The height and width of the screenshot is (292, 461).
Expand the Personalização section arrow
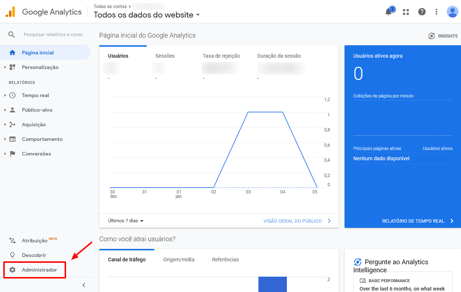5,67
